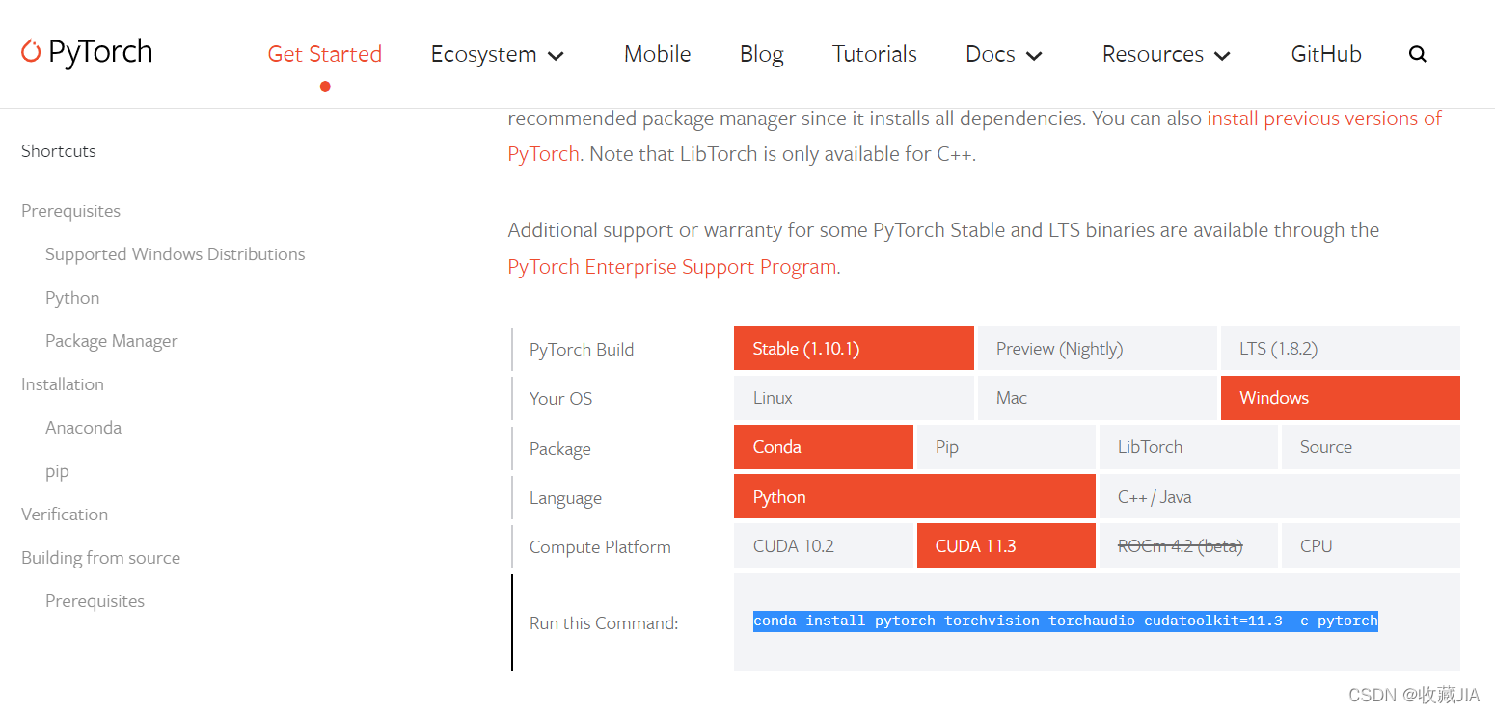Choose Mac as your OS
Viewport: 1495px width, 713px height.
(x=1097, y=398)
